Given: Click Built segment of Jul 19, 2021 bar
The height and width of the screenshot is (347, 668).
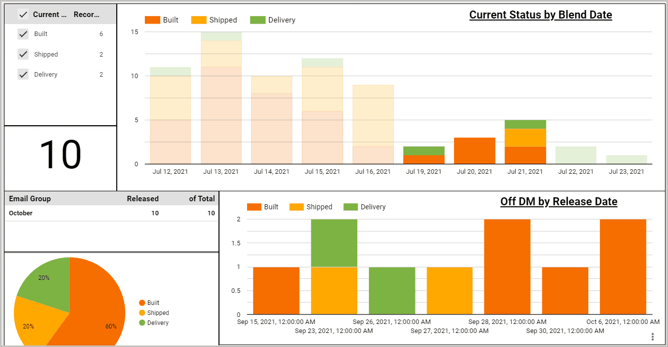Looking at the screenshot, I should 424,159.
